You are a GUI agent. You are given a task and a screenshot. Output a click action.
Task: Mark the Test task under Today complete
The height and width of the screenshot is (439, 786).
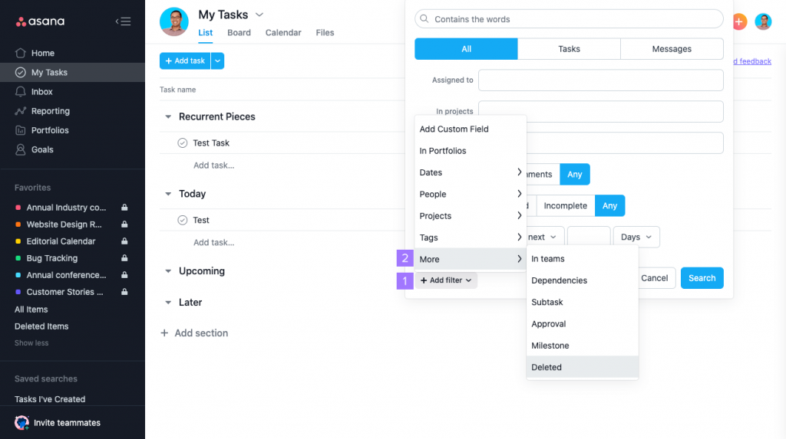pyautogui.click(x=183, y=221)
